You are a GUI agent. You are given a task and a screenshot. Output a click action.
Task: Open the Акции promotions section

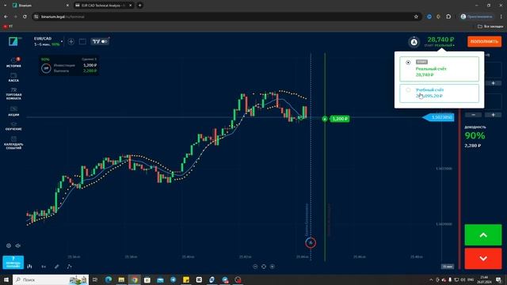coord(13,112)
